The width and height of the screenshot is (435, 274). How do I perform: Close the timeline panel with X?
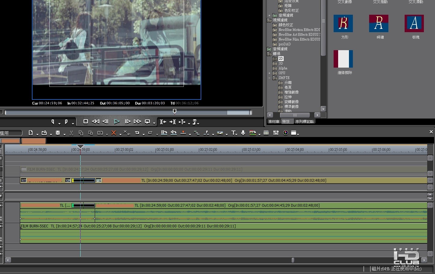point(431,132)
